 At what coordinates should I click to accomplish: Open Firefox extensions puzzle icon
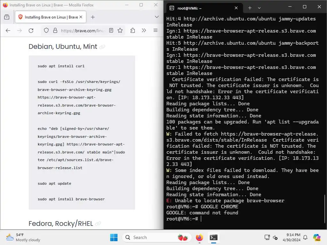click(133, 31)
